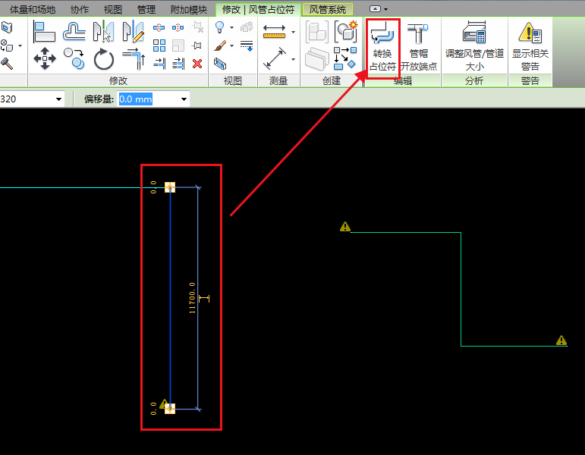This screenshot has height=455, width=585.
Task: Click Convert Placeholder (转换占位符) button
Action: click(x=382, y=46)
